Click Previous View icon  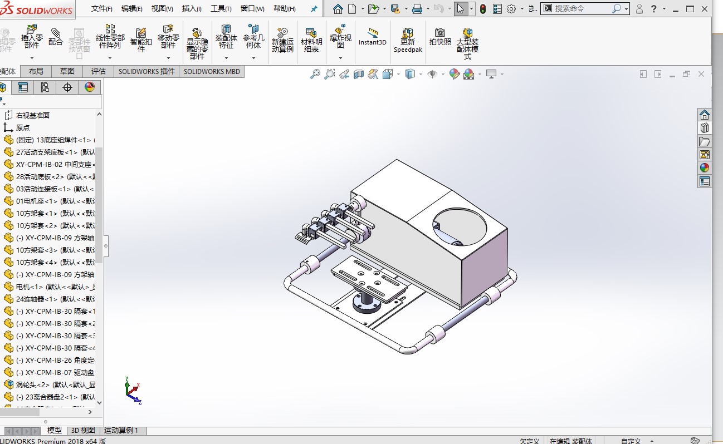(344, 74)
